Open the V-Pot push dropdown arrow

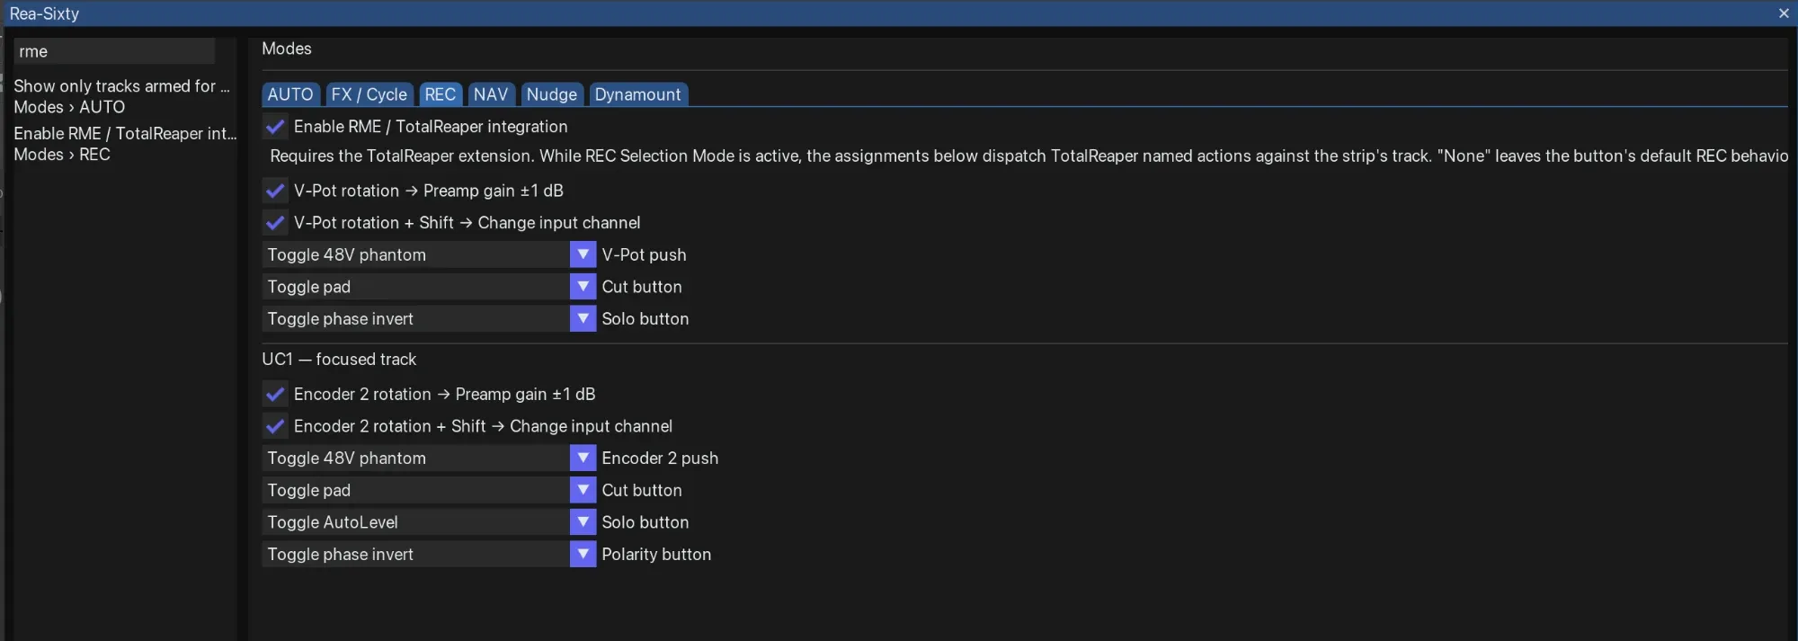coord(583,254)
